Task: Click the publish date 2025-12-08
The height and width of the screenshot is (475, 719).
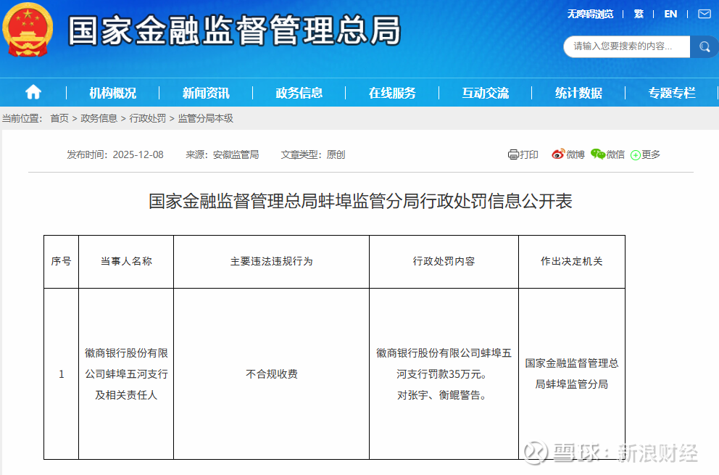Action: 138,154
